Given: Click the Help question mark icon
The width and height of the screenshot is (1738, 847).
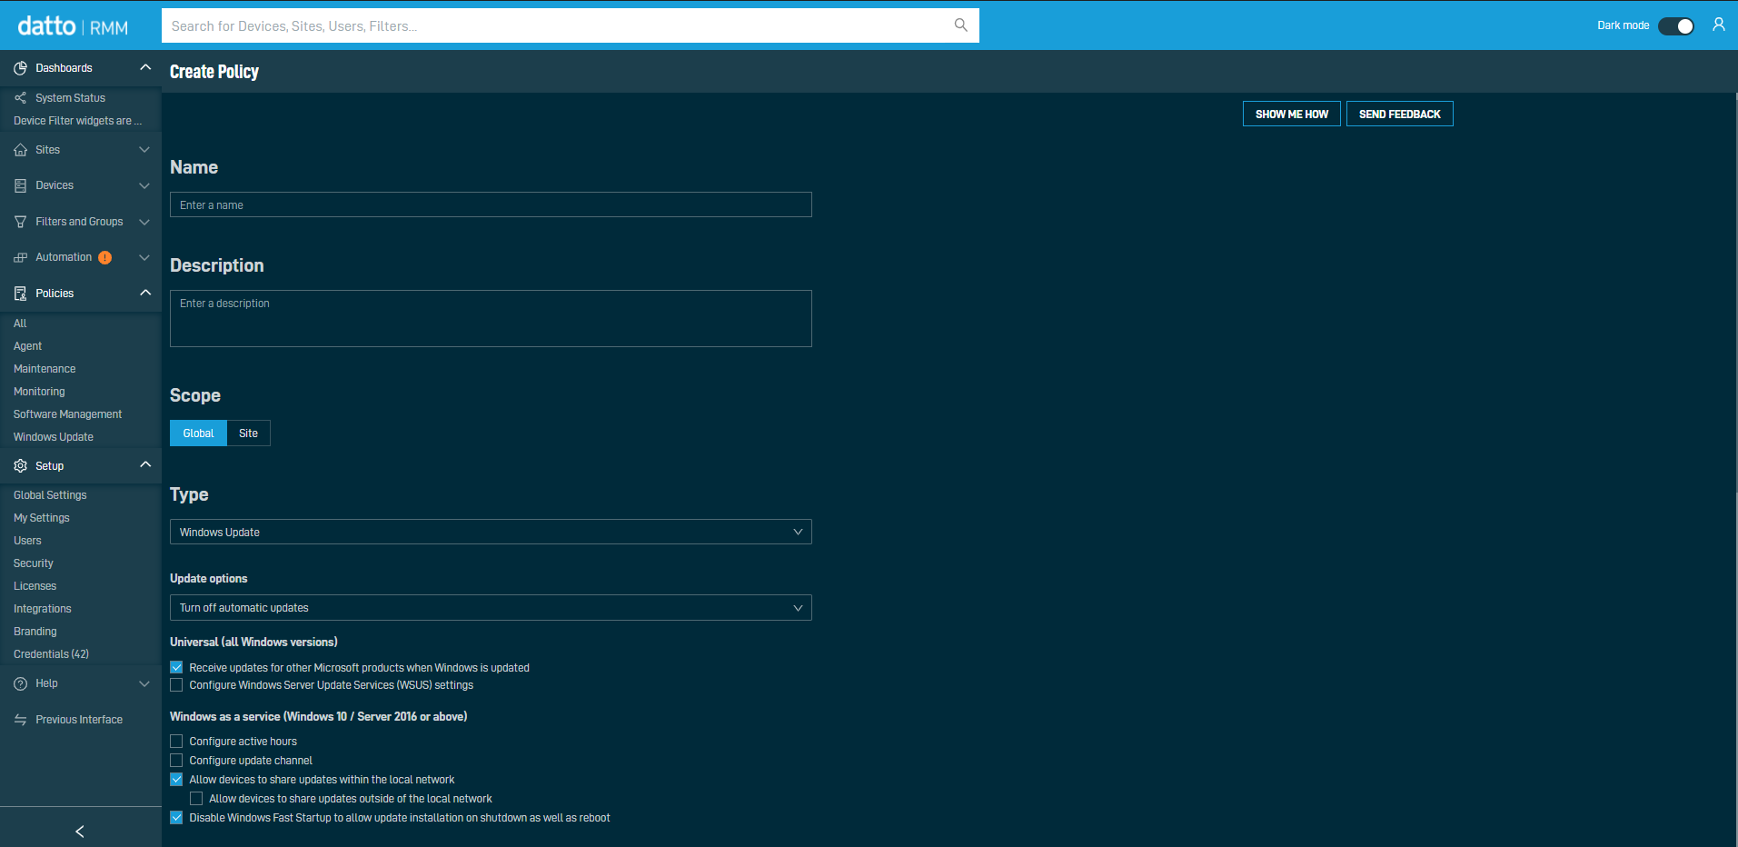Looking at the screenshot, I should (20, 683).
